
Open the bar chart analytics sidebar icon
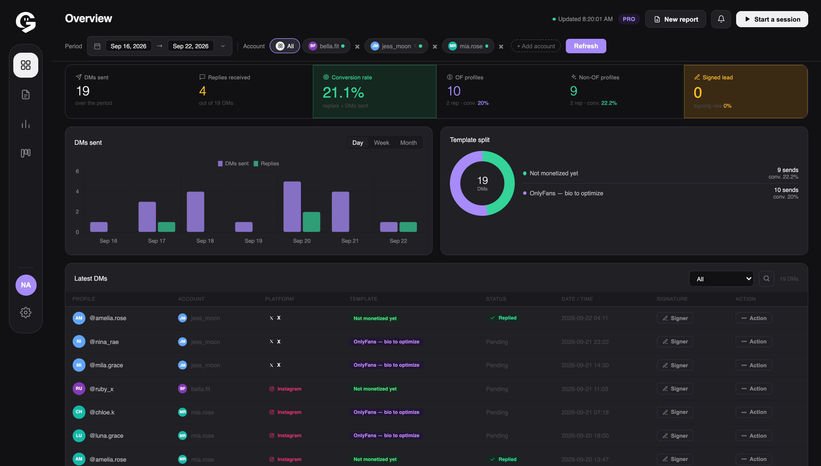coord(26,124)
